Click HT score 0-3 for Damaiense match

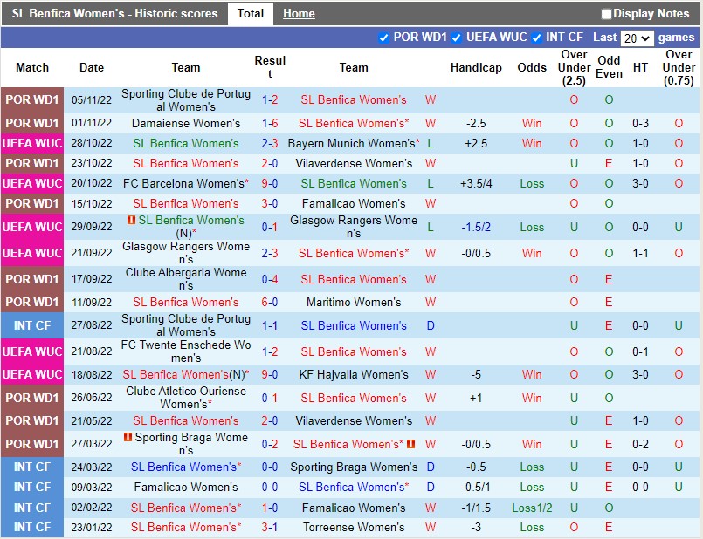pyautogui.click(x=640, y=123)
